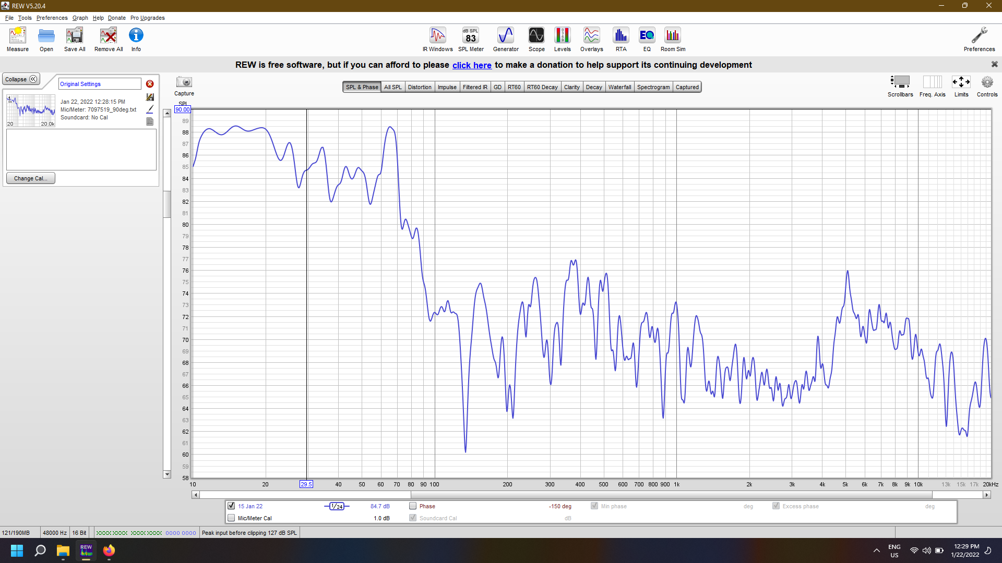
Task: Open the Clarity tab
Action: (572, 87)
